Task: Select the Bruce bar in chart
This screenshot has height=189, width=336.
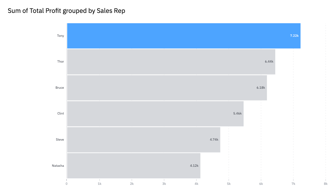Action: click(167, 88)
